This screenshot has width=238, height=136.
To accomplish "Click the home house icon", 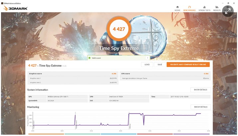I will (178, 7).
